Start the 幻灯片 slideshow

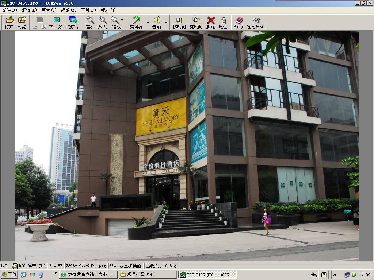72,22
